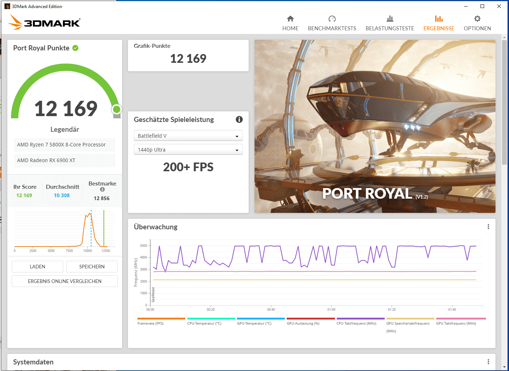This screenshot has width=509, height=371.
Task: Open Benchmarktests via the gauge icon
Action: coord(332,19)
